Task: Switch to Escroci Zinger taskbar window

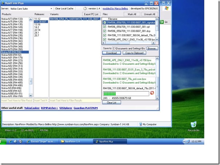Action: [x=42, y=141]
